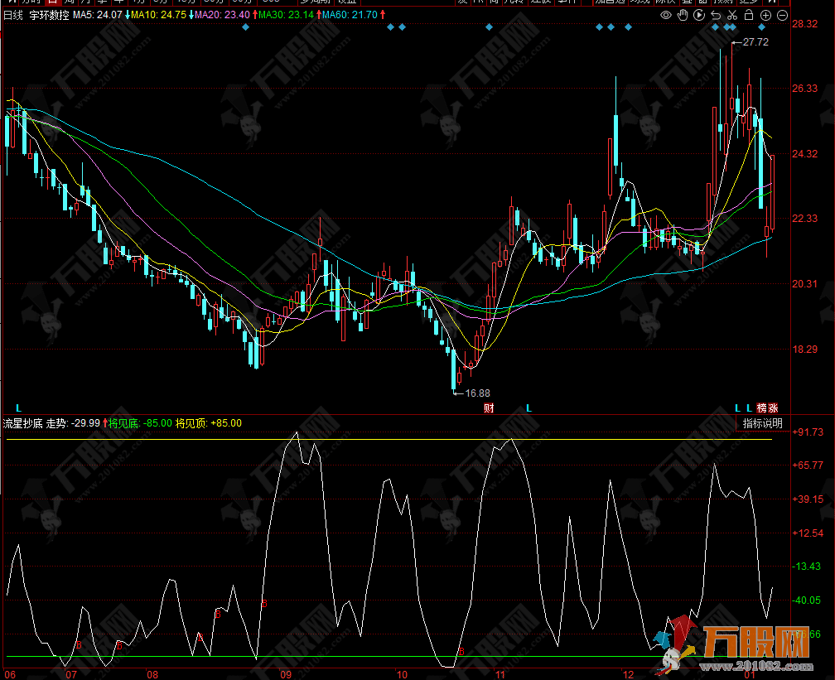Click the 06 month label on time axis
Screen dimensions: 835x680
point(10,675)
